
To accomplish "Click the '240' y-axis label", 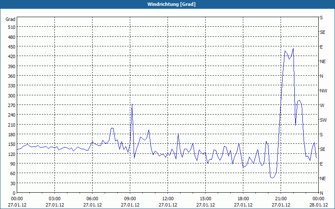I will (x=12, y=115).
